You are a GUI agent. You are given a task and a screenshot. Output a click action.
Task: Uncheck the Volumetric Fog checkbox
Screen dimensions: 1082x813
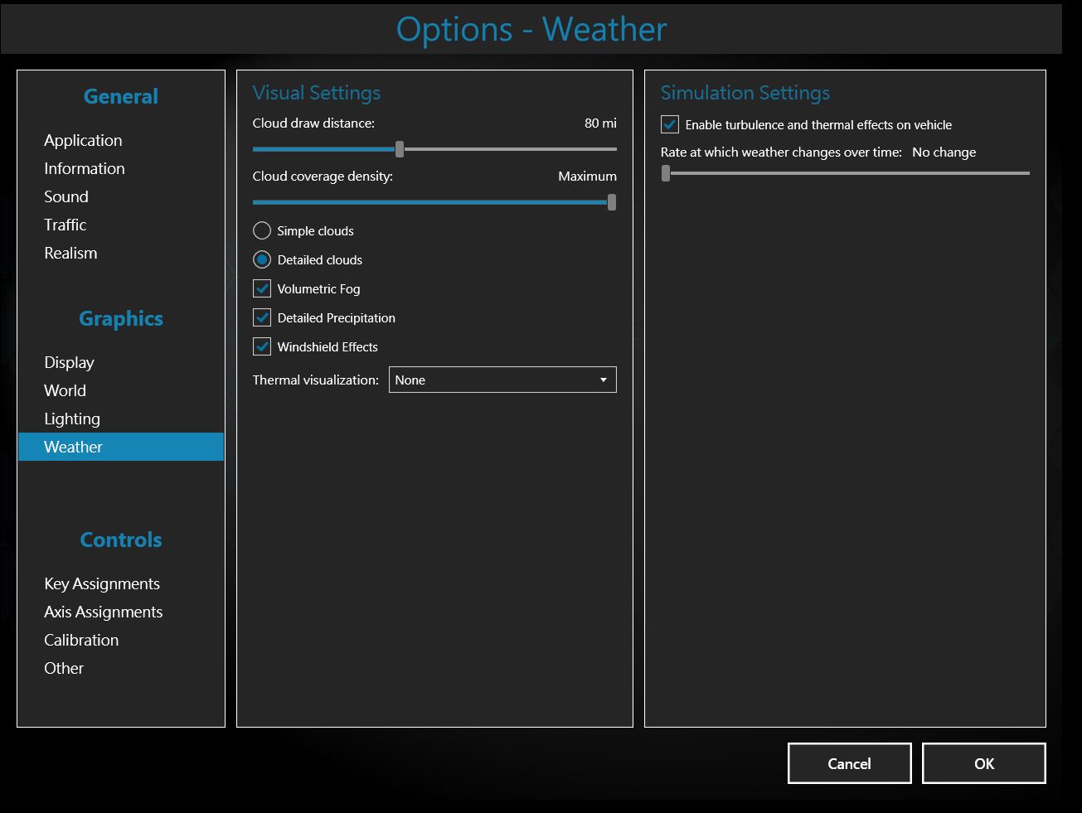click(262, 288)
